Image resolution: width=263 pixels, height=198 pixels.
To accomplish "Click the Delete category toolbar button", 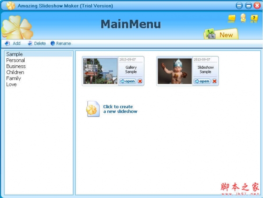I will tap(37, 43).
